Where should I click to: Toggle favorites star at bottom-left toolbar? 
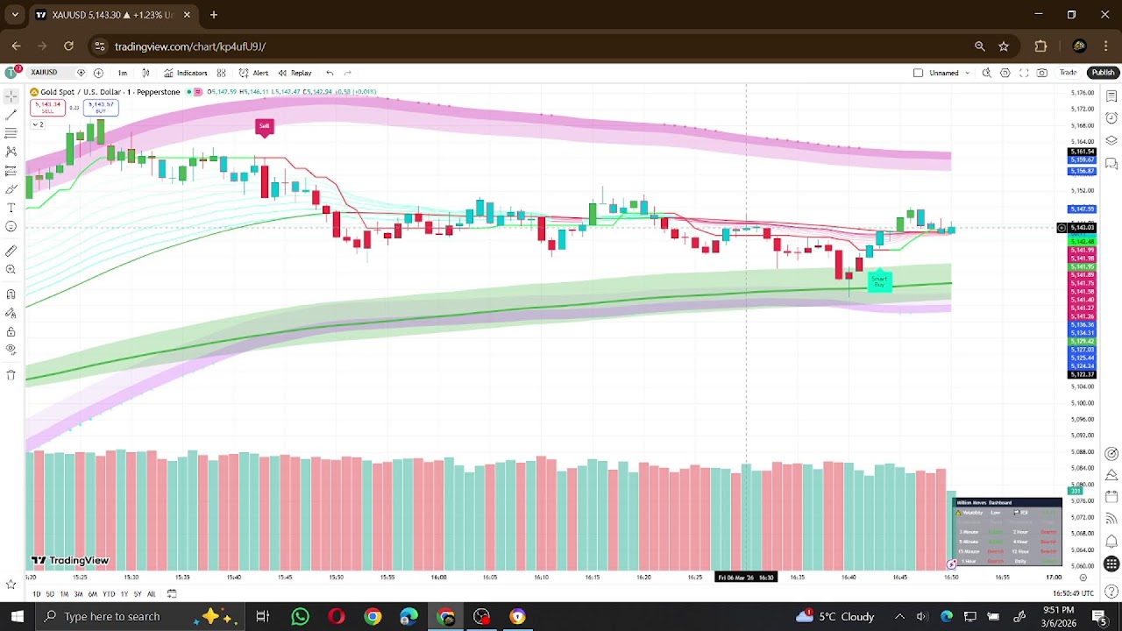pyautogui.click(x=11, y=584)
